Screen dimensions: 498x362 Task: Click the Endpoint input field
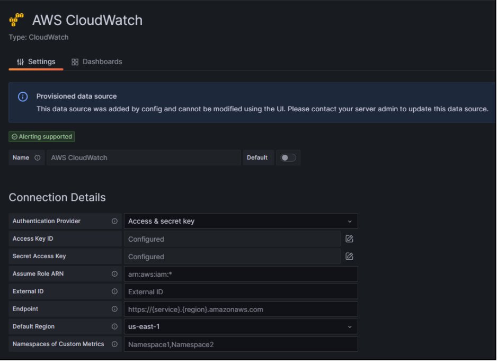click(241, 310)
